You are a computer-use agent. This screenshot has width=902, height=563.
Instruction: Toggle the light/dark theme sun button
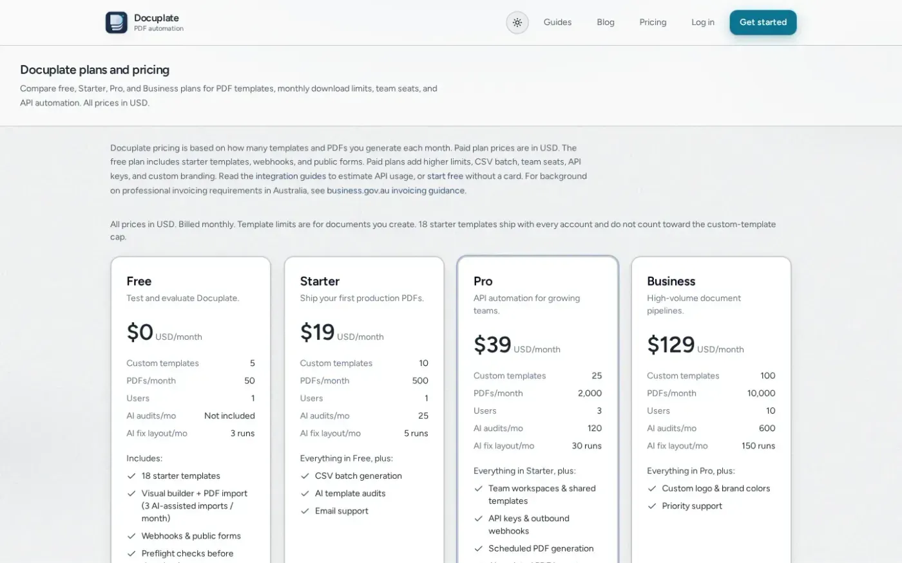pos(517,23)
